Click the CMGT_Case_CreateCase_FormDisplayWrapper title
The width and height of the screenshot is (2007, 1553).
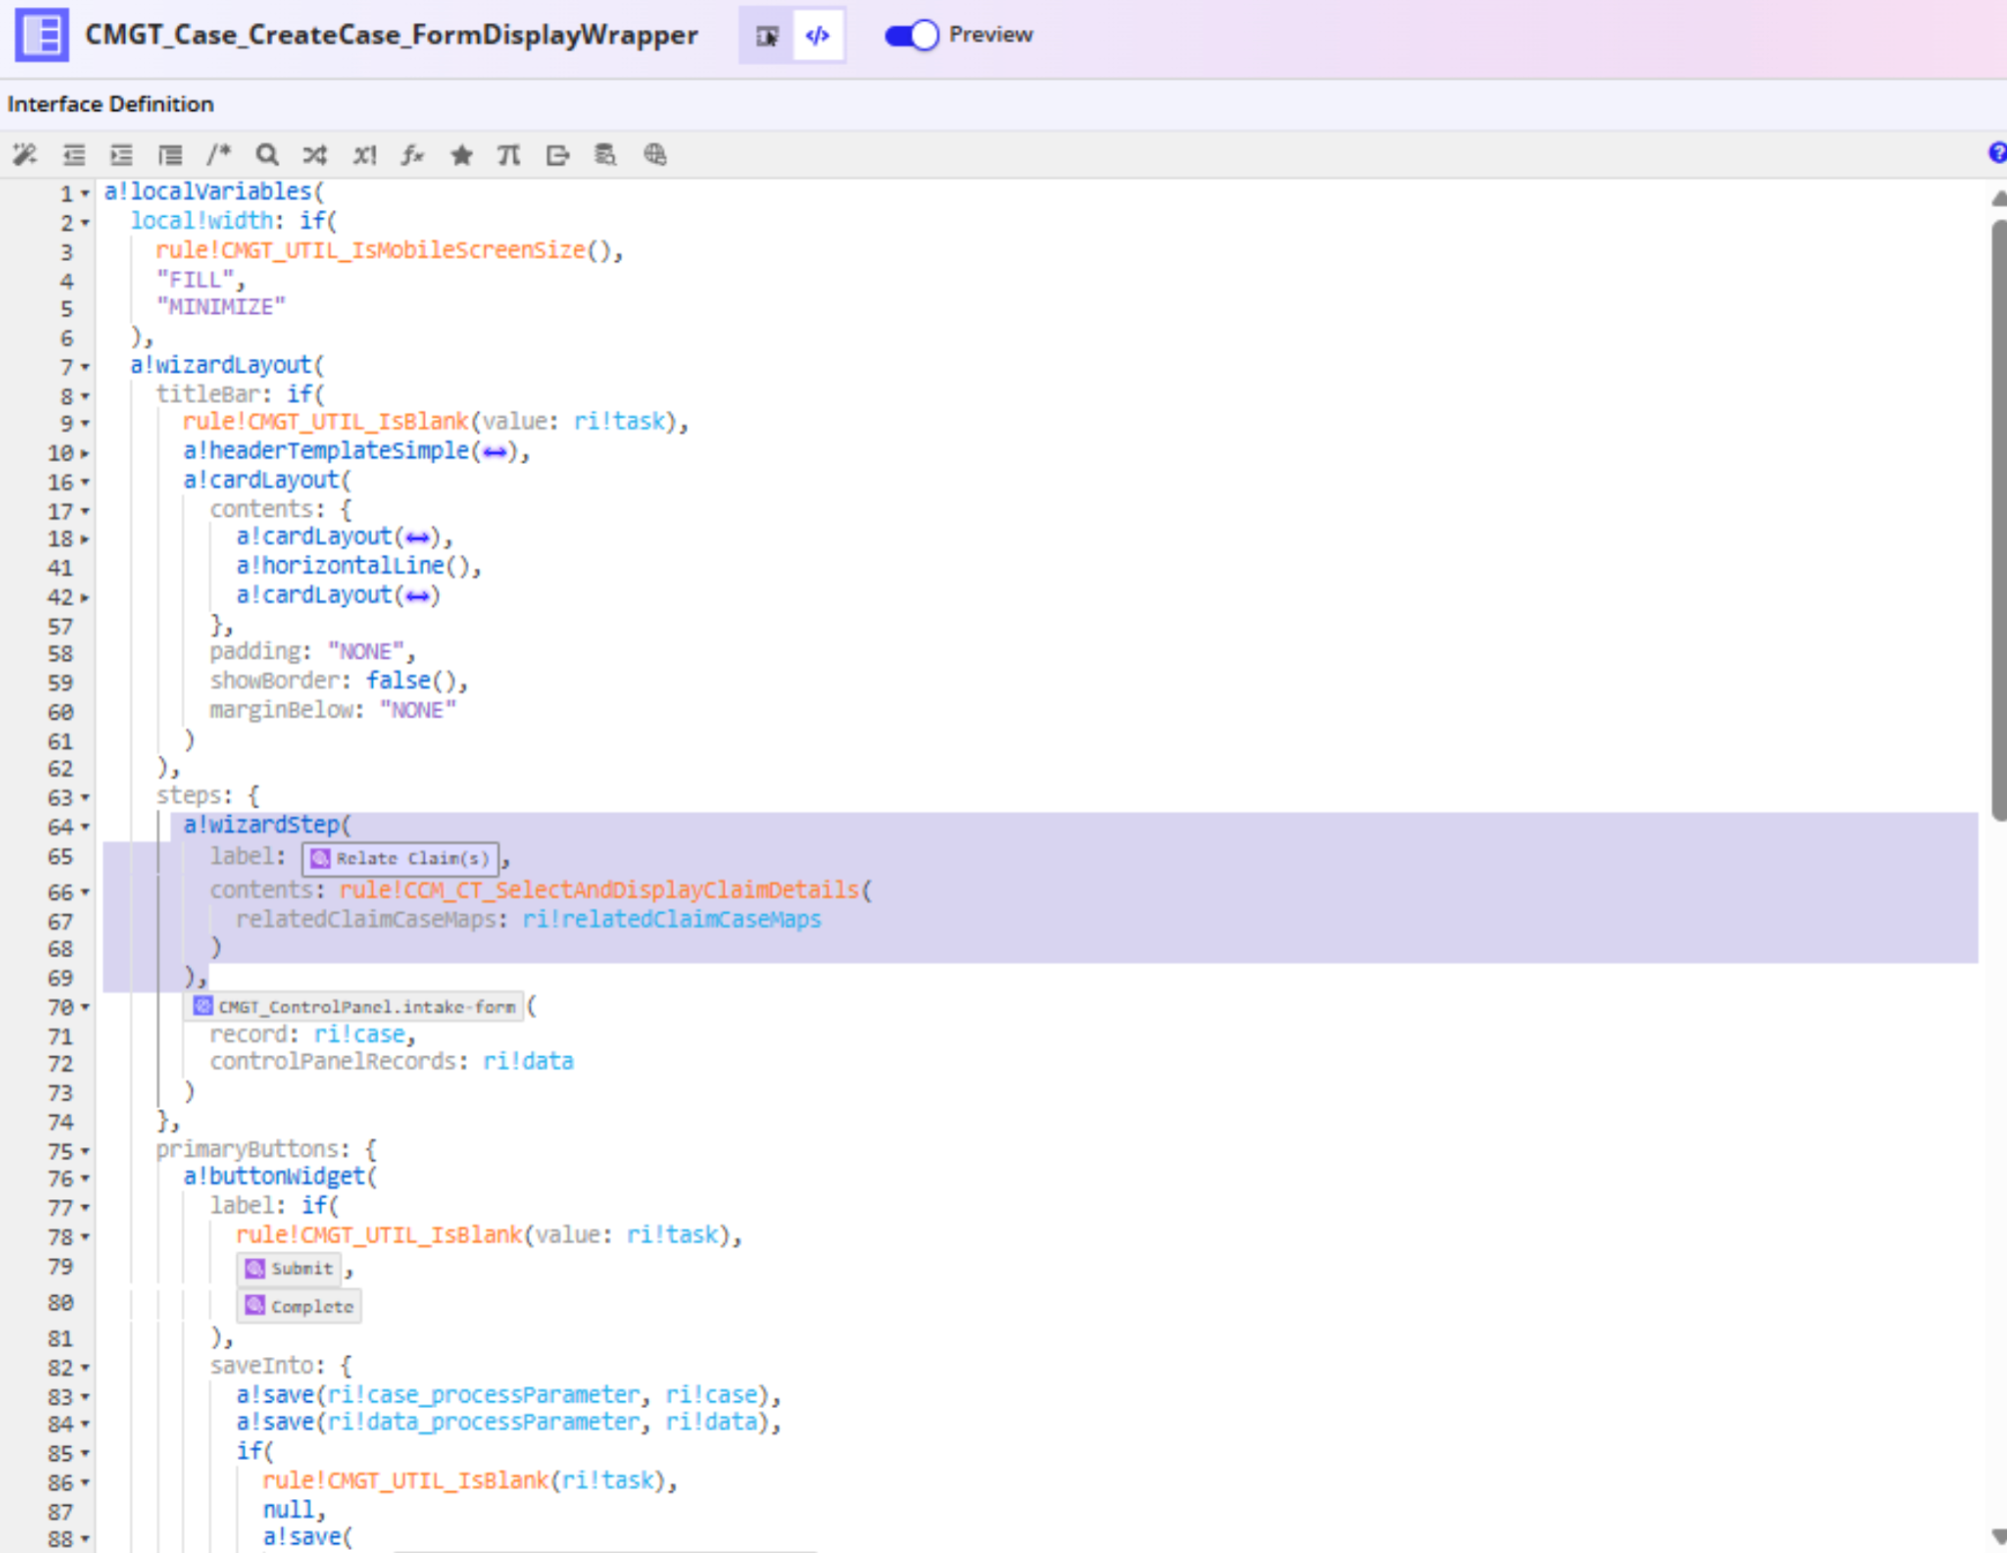[391, 35]
